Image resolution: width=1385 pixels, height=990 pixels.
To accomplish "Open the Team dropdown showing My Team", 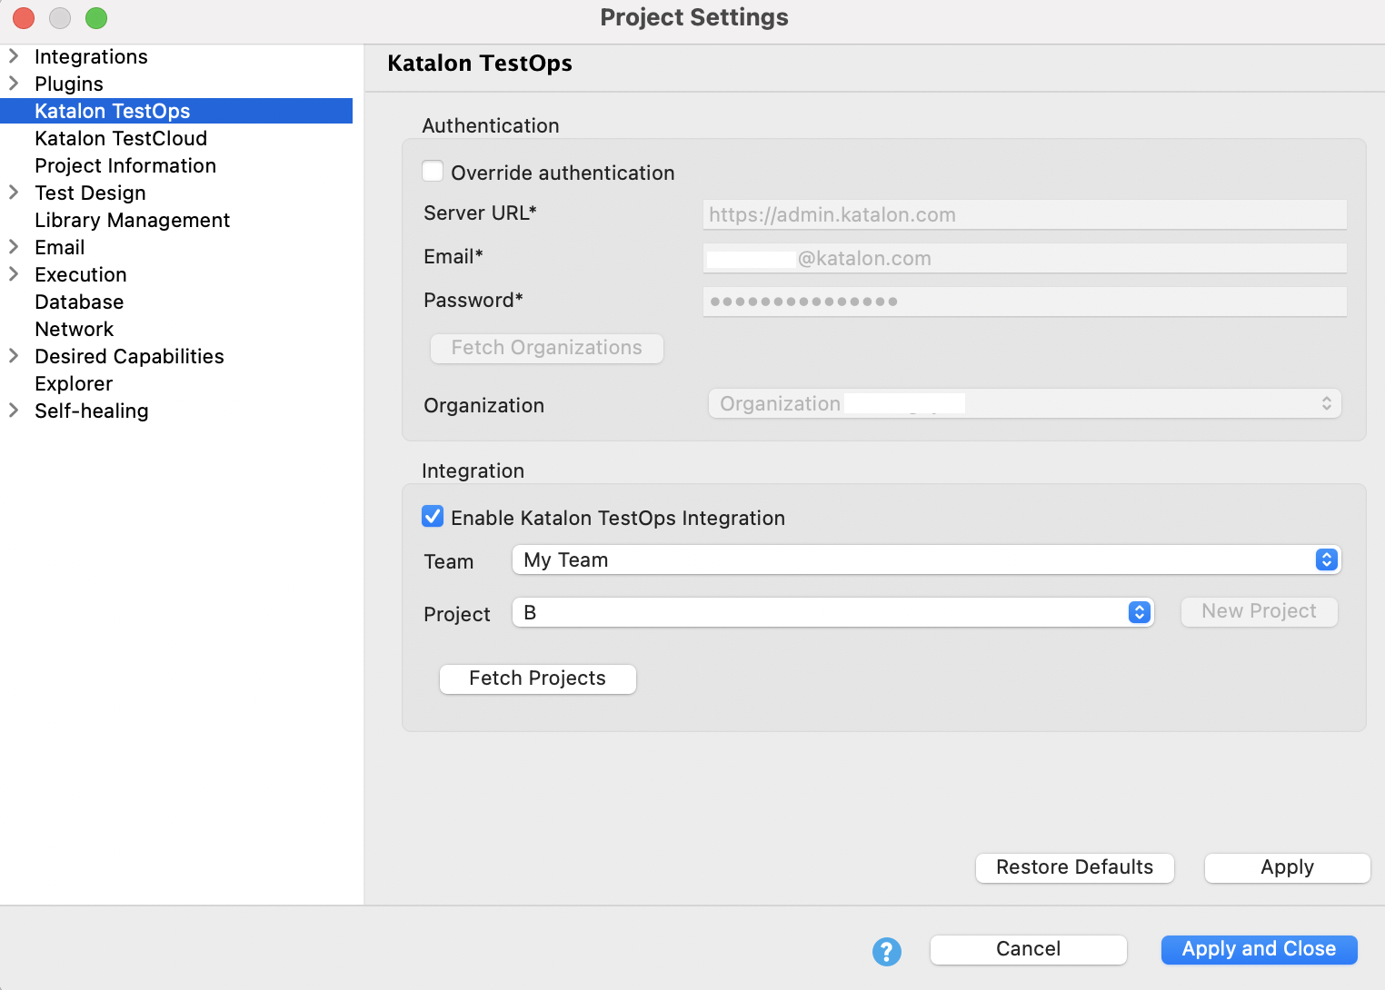I will click(926, 559).
